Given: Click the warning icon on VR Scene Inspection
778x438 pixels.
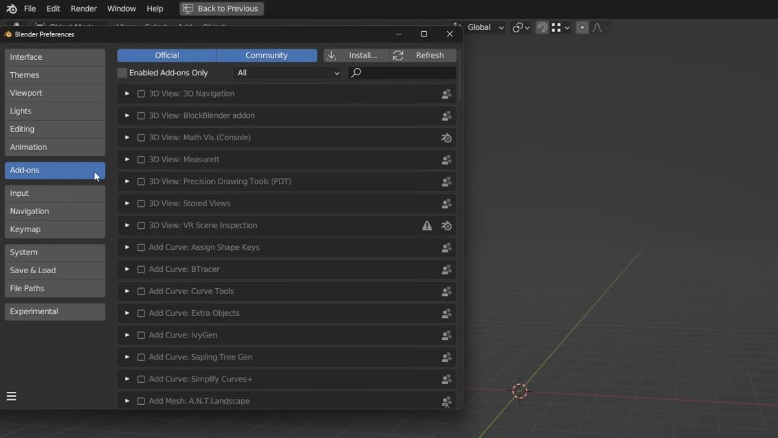Looking at the screenshot, I should click(x=427, y=225).
